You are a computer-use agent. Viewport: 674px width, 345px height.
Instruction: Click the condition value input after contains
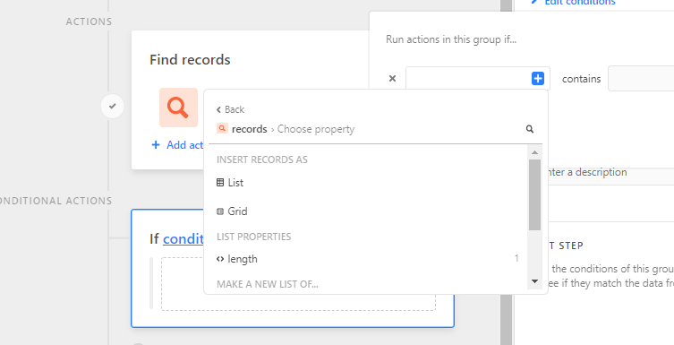click(641, 79)
